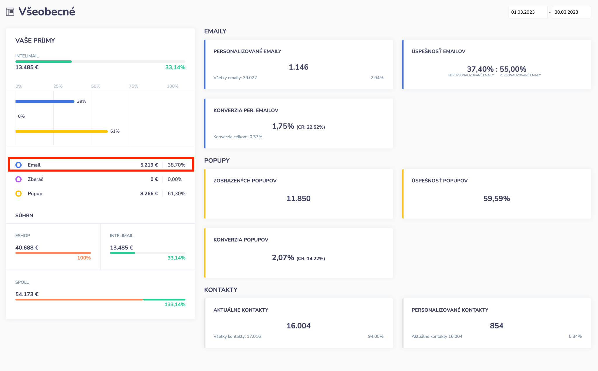This screenshot has height=371, width=598.
Task: Toggle the yellow Popup legend circle
Action: (18, 194)
